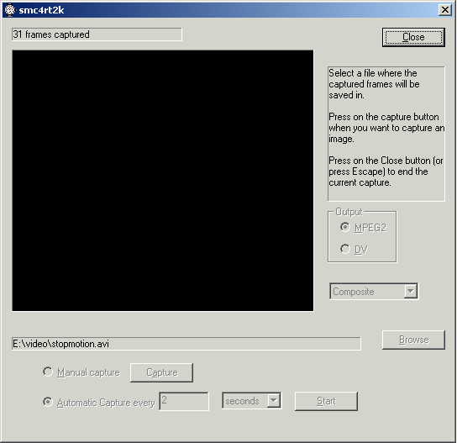Click the Close button to end capture

(413, 37)
